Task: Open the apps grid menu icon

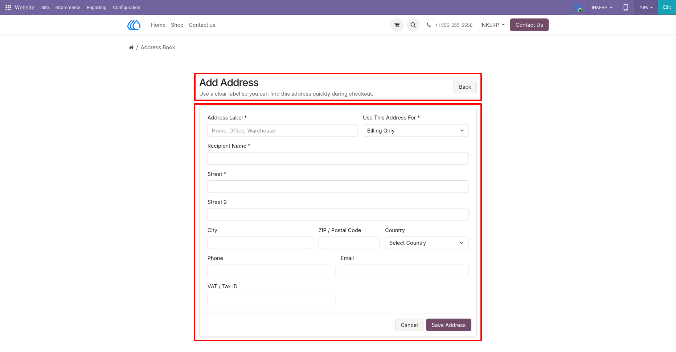Action: click(x=8, y=7)
